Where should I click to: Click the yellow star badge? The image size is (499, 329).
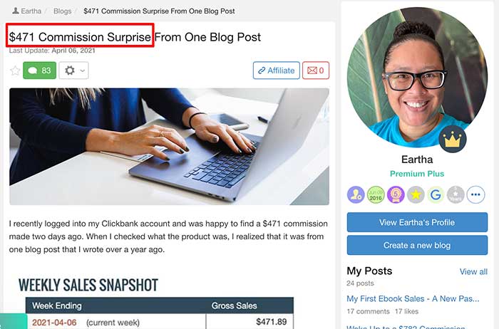tap(416, 194)
